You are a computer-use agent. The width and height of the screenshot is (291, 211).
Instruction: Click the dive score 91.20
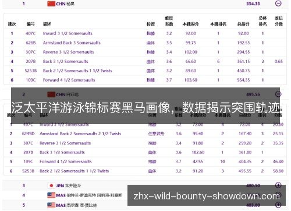[x=198, y=171]
